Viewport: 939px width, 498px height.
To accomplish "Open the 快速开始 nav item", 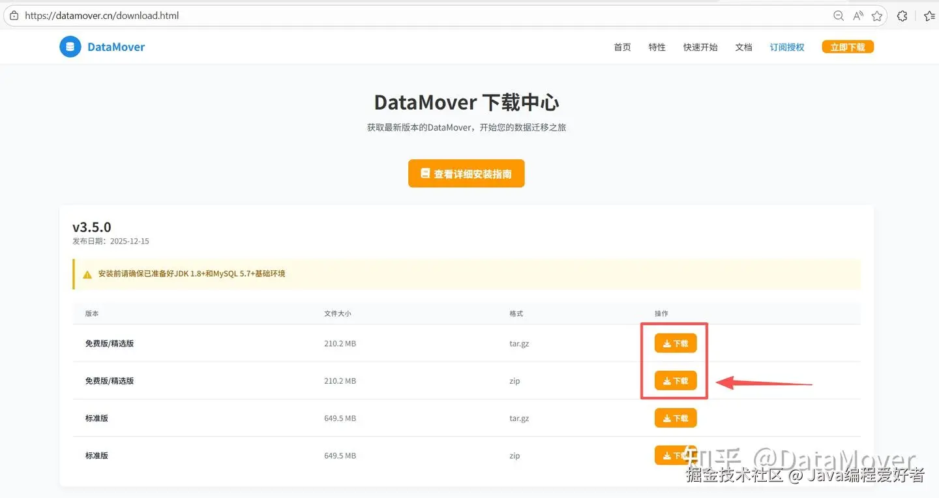I will (700, 47).
